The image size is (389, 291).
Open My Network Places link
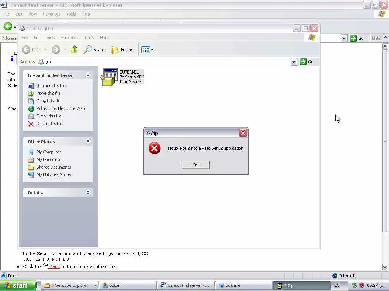[x=54, y=175]
